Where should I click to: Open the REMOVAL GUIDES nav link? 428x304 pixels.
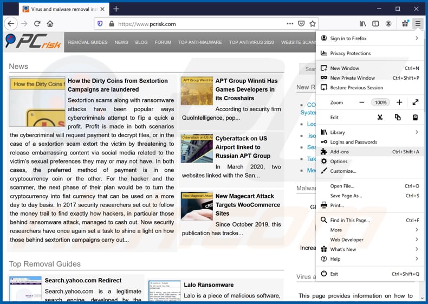click(88, 42)
